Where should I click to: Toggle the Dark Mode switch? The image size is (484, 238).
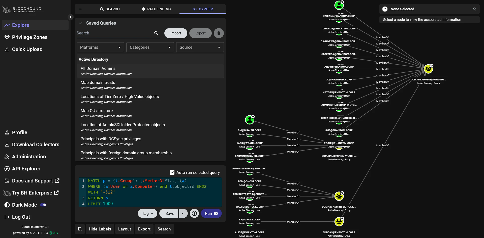click(43, 205)
